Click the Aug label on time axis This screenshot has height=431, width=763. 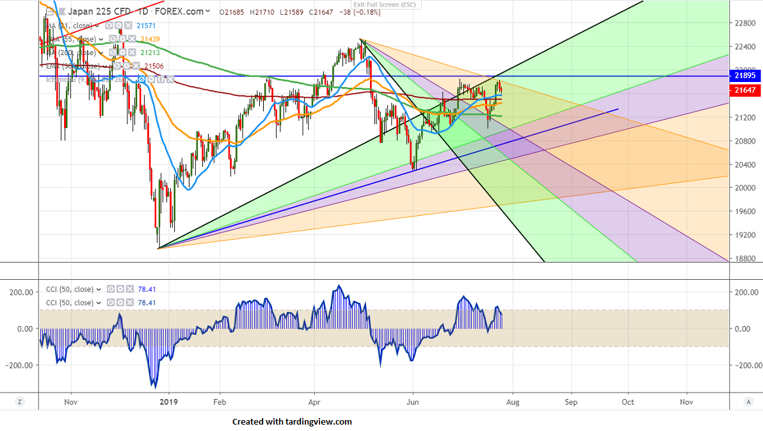click(x=513, y=402)
